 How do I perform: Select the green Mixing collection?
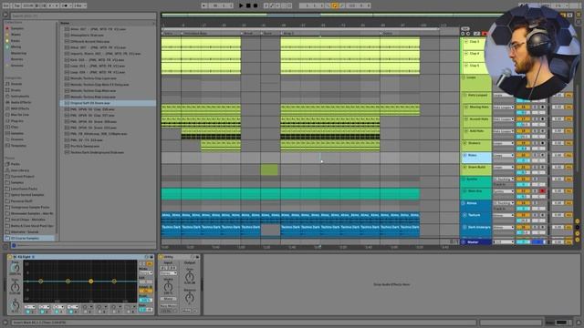(15, 46)
